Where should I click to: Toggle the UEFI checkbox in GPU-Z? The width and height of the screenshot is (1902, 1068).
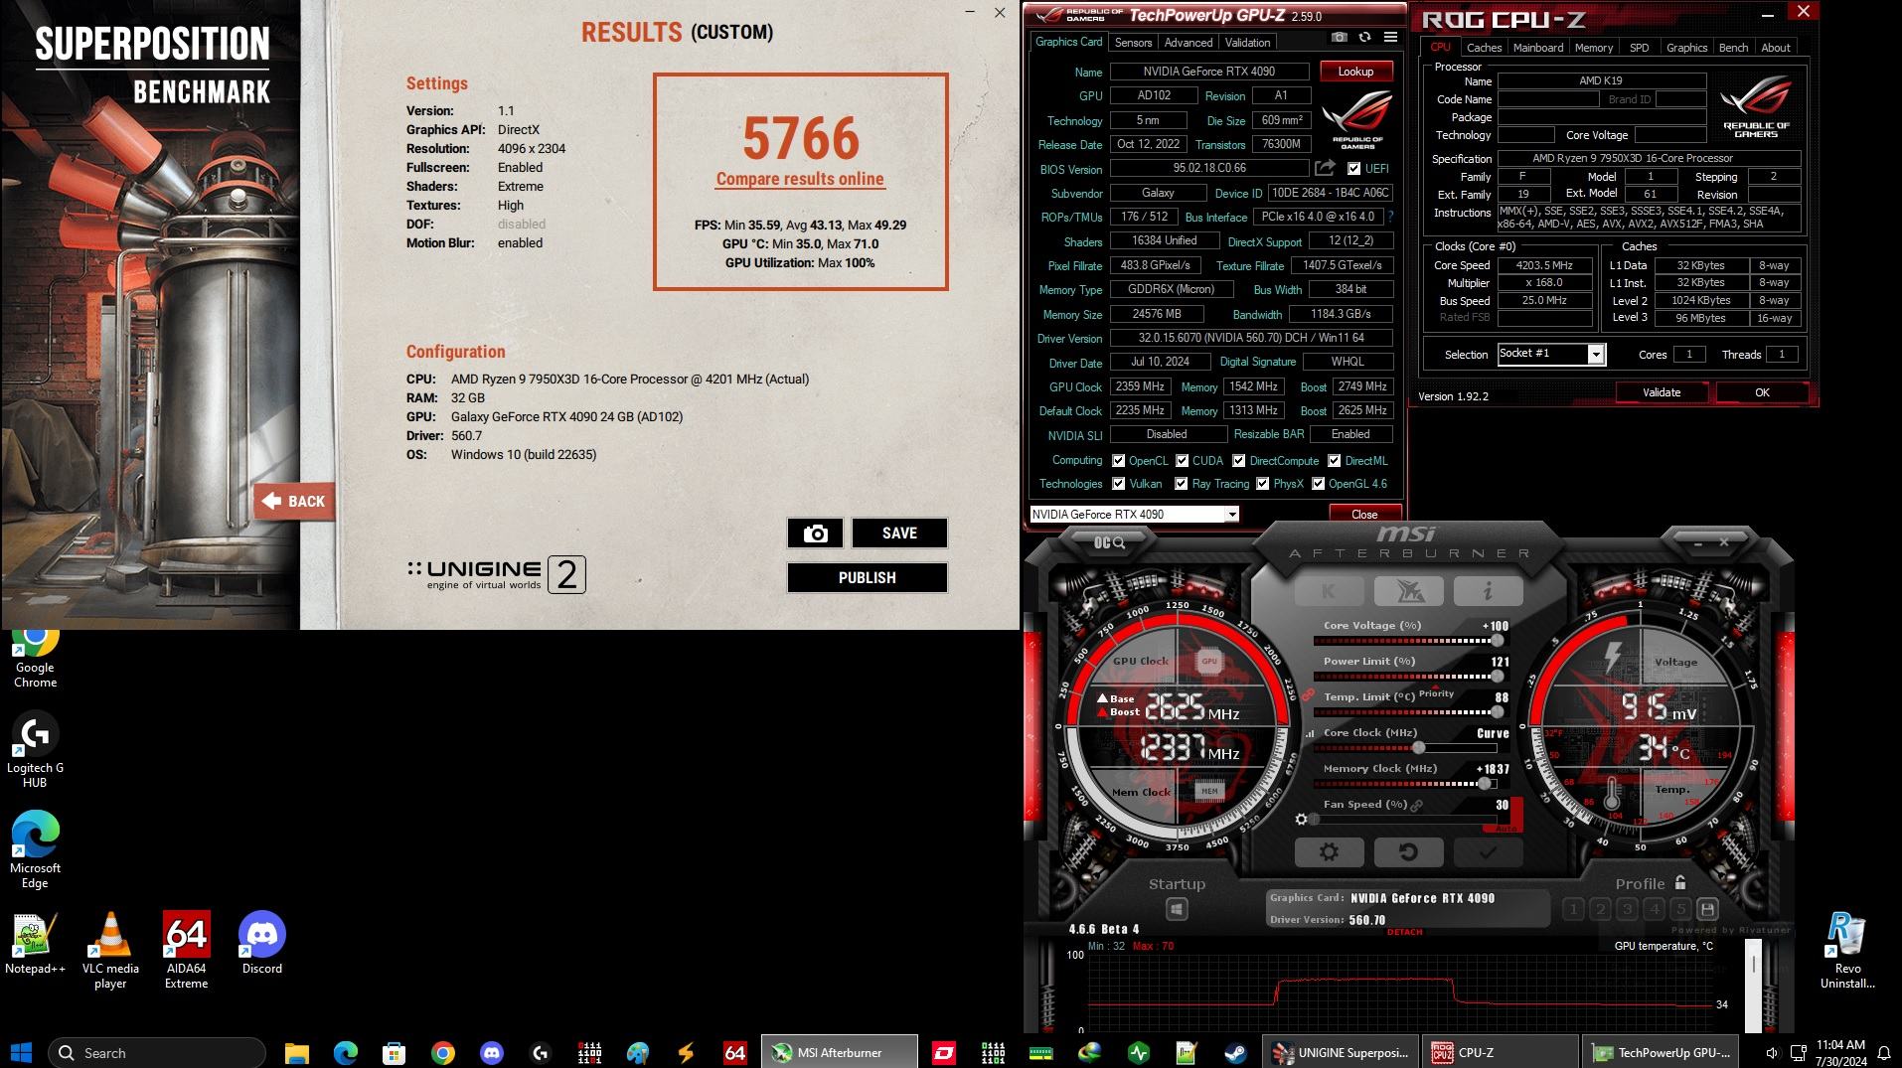point(1353,169)
